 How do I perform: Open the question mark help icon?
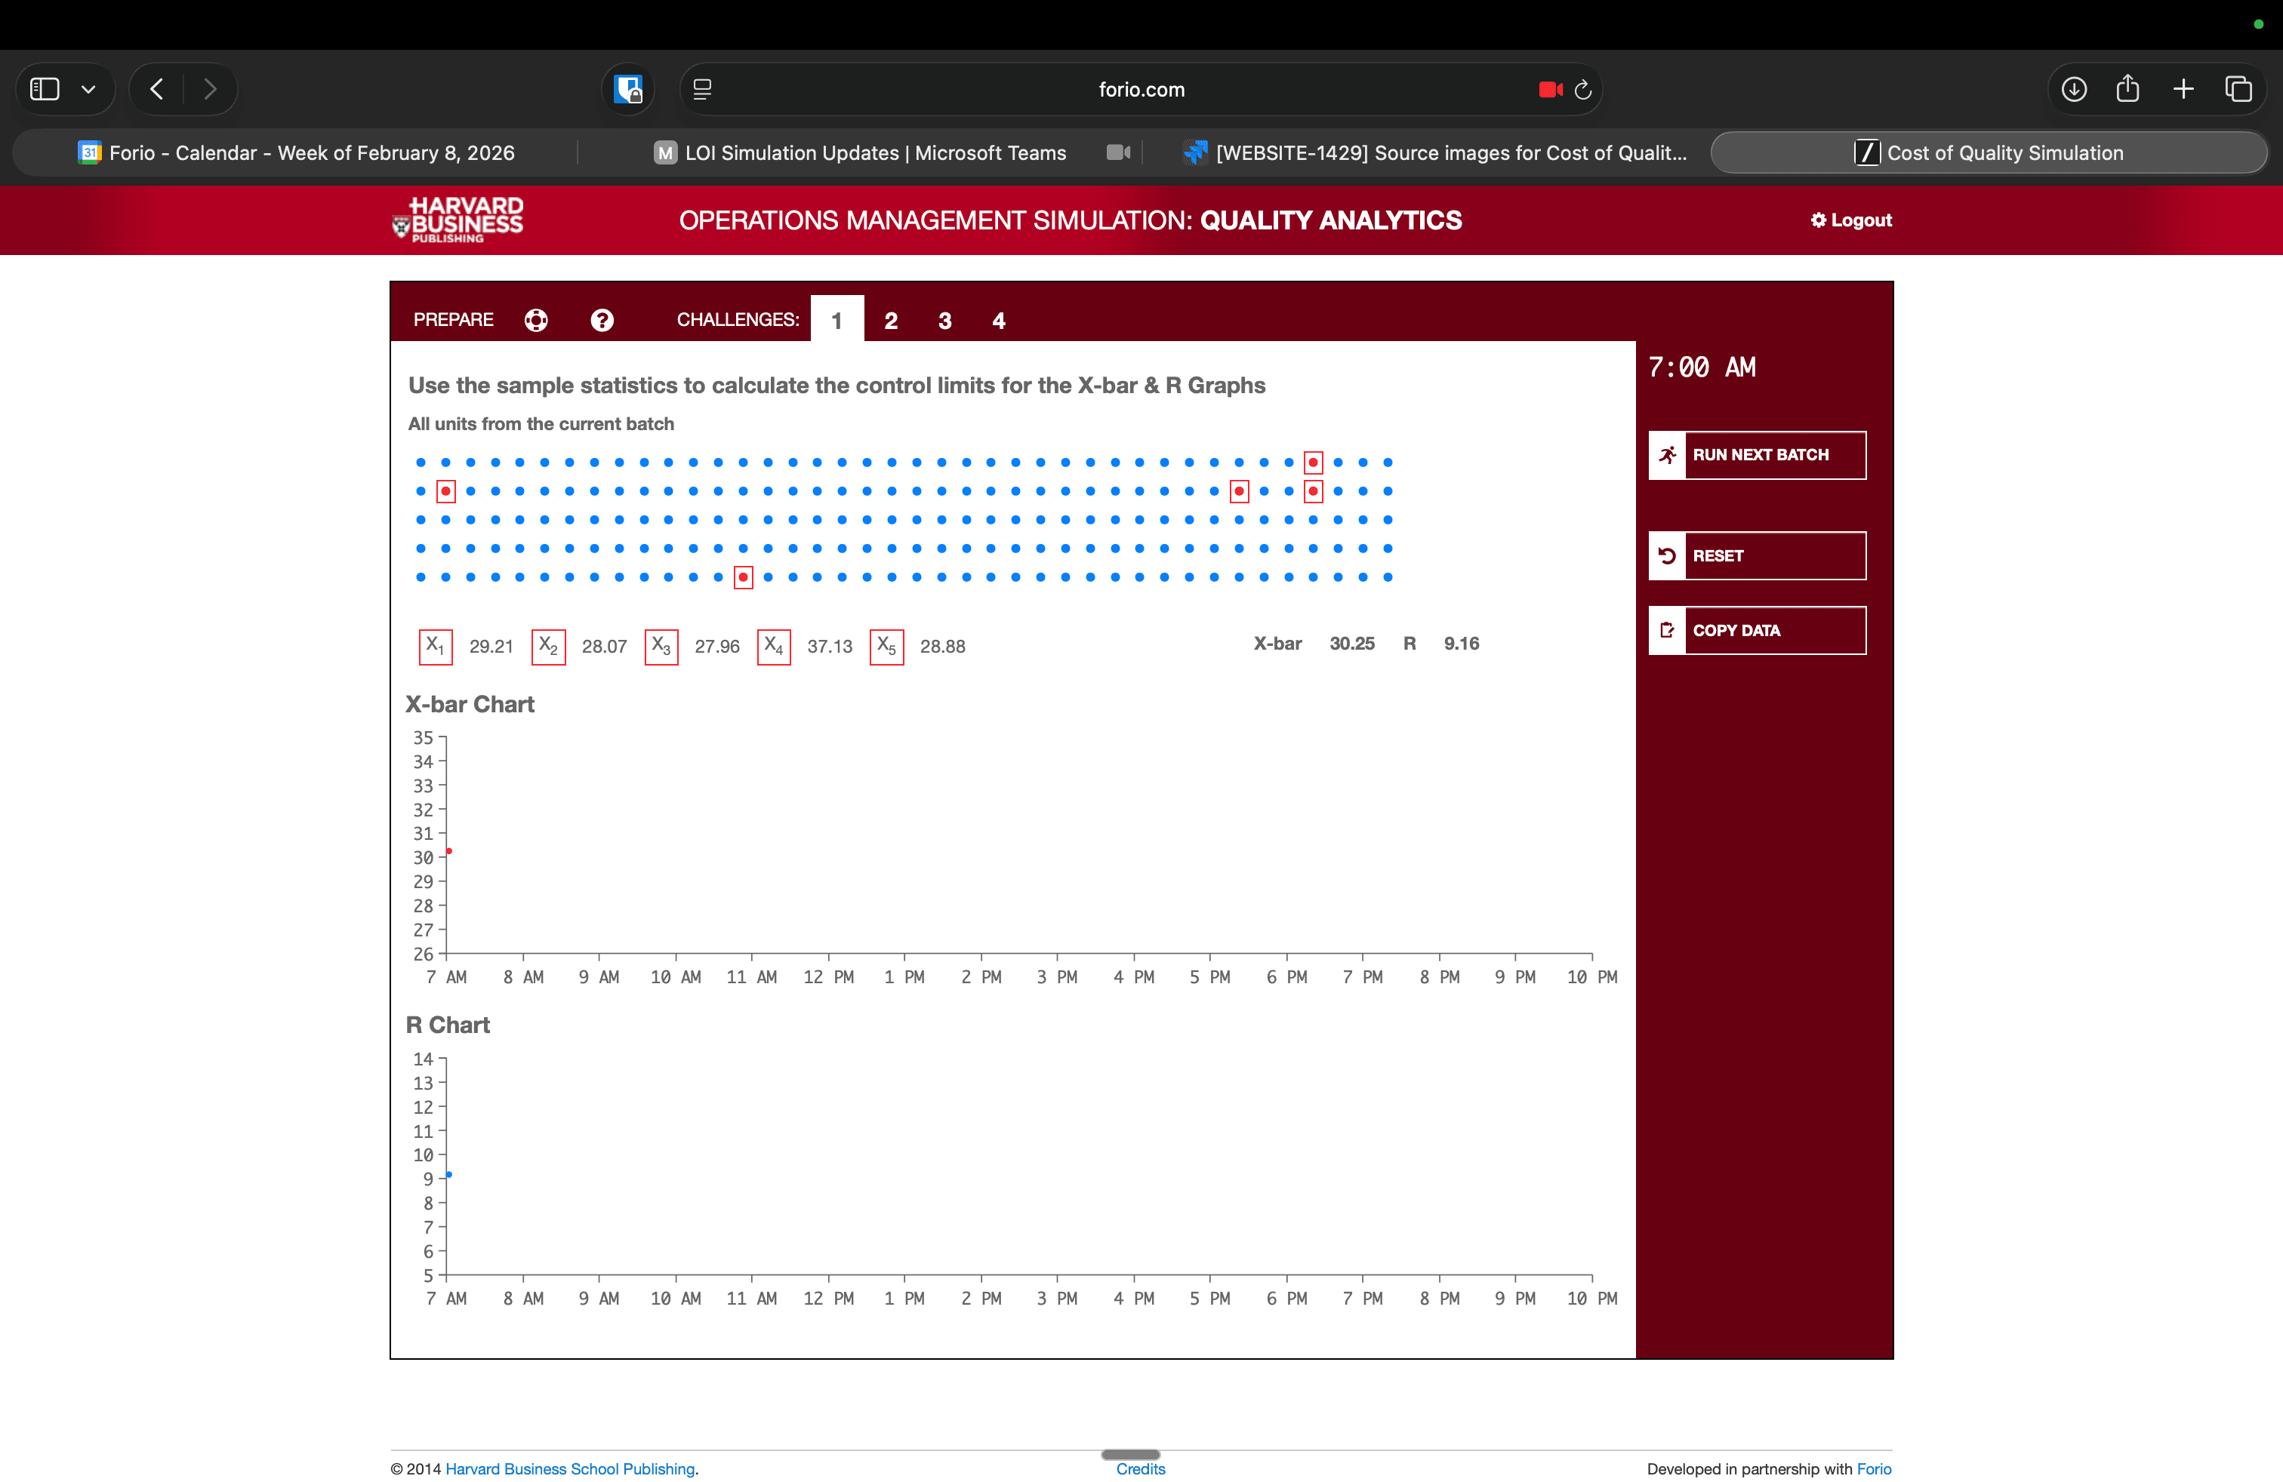click(x=602, y=320)
